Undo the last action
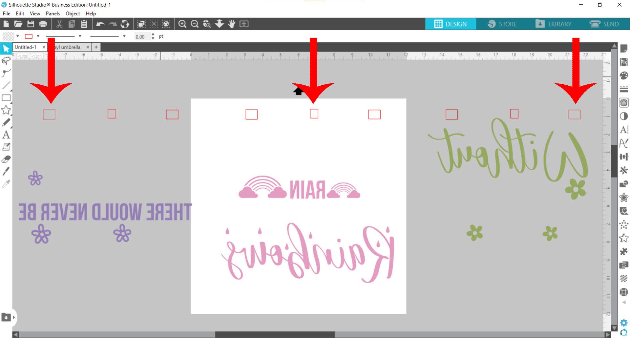 pos(100,24)
